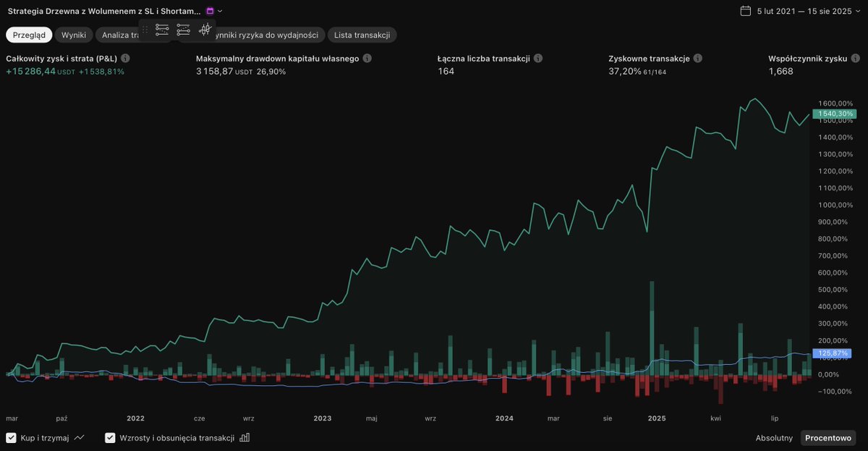Show info for Współczynnik zysku
868x451 pixels.
coord(856,58)
